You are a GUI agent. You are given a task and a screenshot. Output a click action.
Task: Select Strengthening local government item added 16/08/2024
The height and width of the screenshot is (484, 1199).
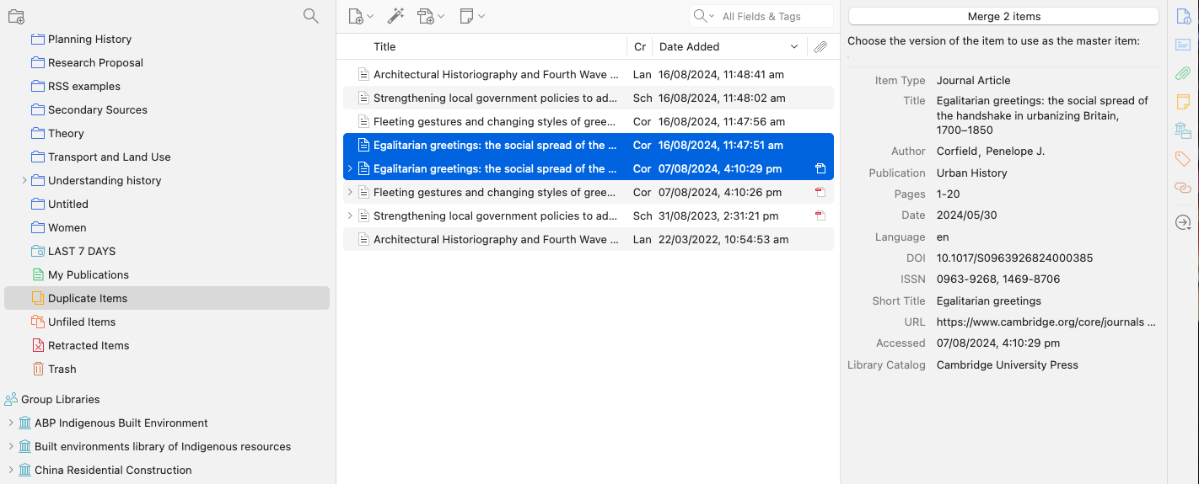tap(589, 98)
